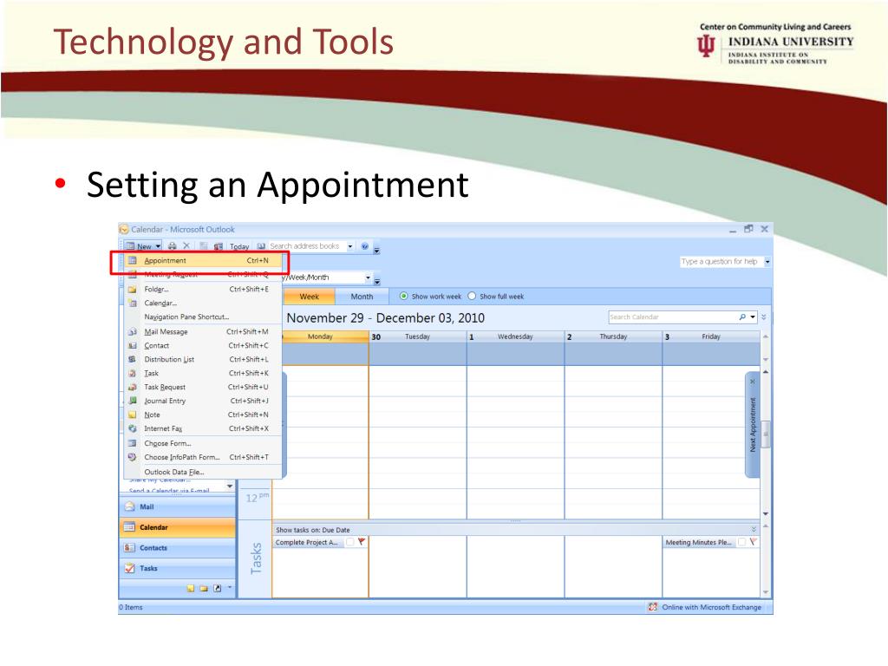This screenshot has width=888, height=666.
Task: Click the Internet Fax globe icon
Action: click(133, 428)
